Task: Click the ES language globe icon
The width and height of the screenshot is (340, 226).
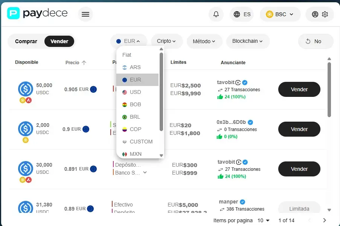Action: point(237,14)
